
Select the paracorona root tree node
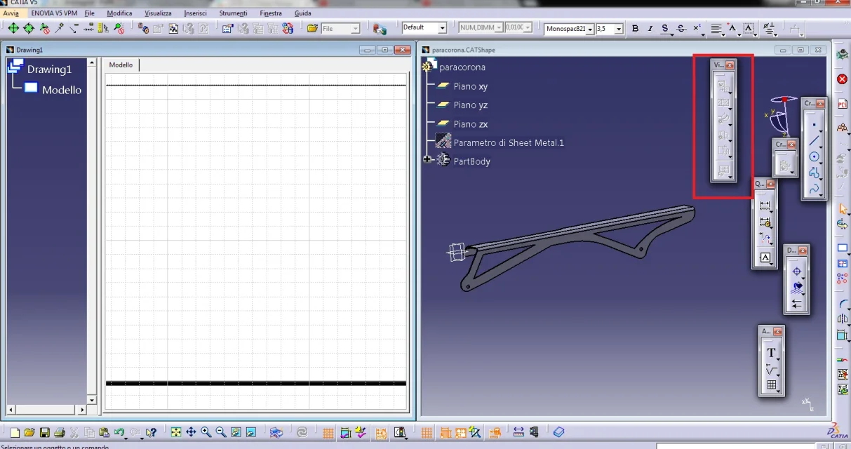click(462, 67)
